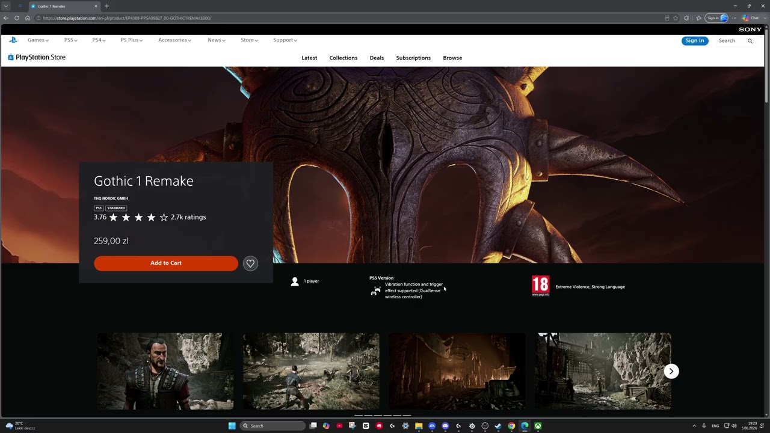
Task: Expand the PS Plus dropdown menu
Action: (x=131, y=40)
